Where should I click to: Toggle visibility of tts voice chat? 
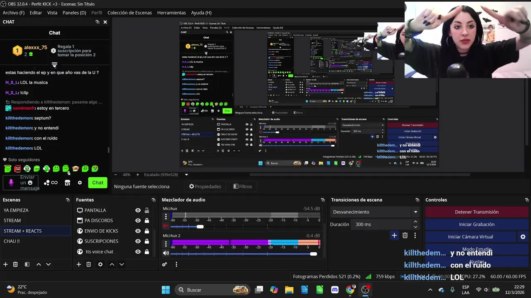pos(138,252)
